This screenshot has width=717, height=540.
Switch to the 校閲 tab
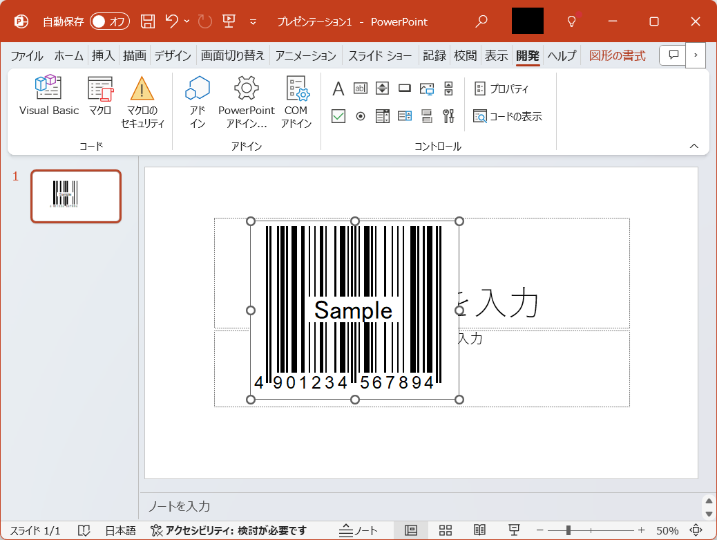[x=466, y=56]
